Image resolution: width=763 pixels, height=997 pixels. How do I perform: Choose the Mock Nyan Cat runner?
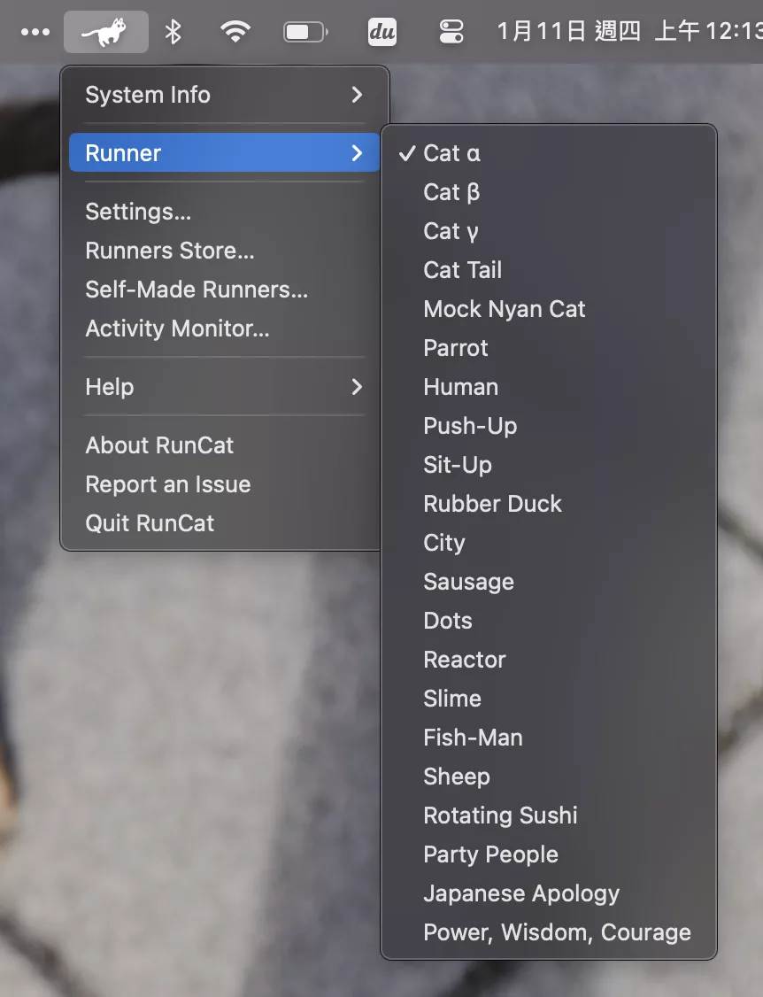point(549,309)
